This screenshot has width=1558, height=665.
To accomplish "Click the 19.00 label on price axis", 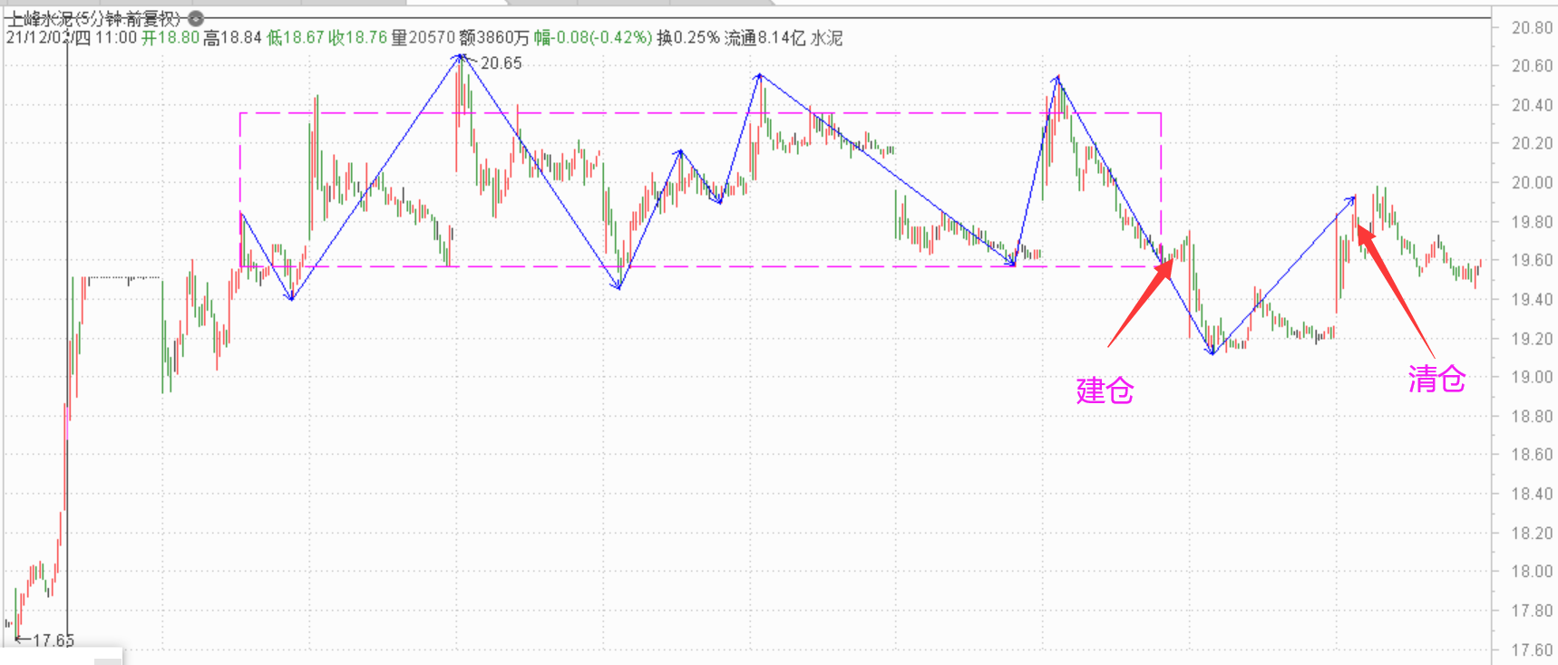I will [1532, 377].
